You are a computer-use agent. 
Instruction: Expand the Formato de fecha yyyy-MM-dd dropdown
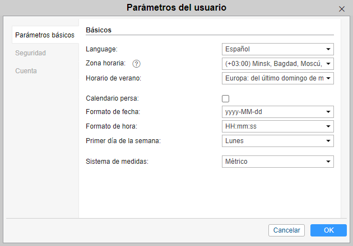click(x=277, y=112)
